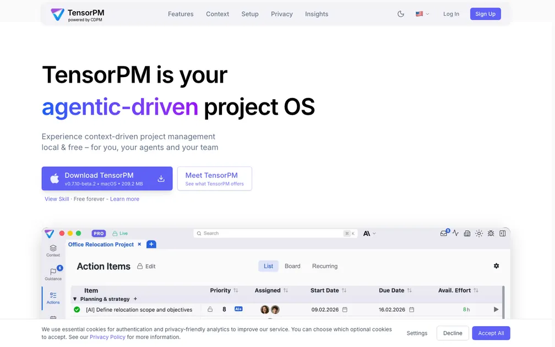The width and height of the screenshot is (555, 347).
Task: Switch to the Board view
Action: click(292, 266)
